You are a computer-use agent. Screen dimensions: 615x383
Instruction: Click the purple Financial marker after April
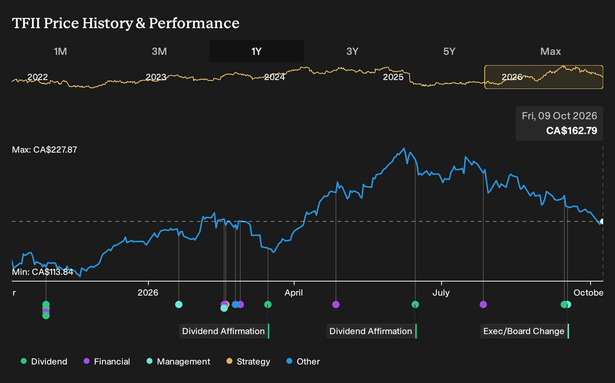(x=336, y=304)
